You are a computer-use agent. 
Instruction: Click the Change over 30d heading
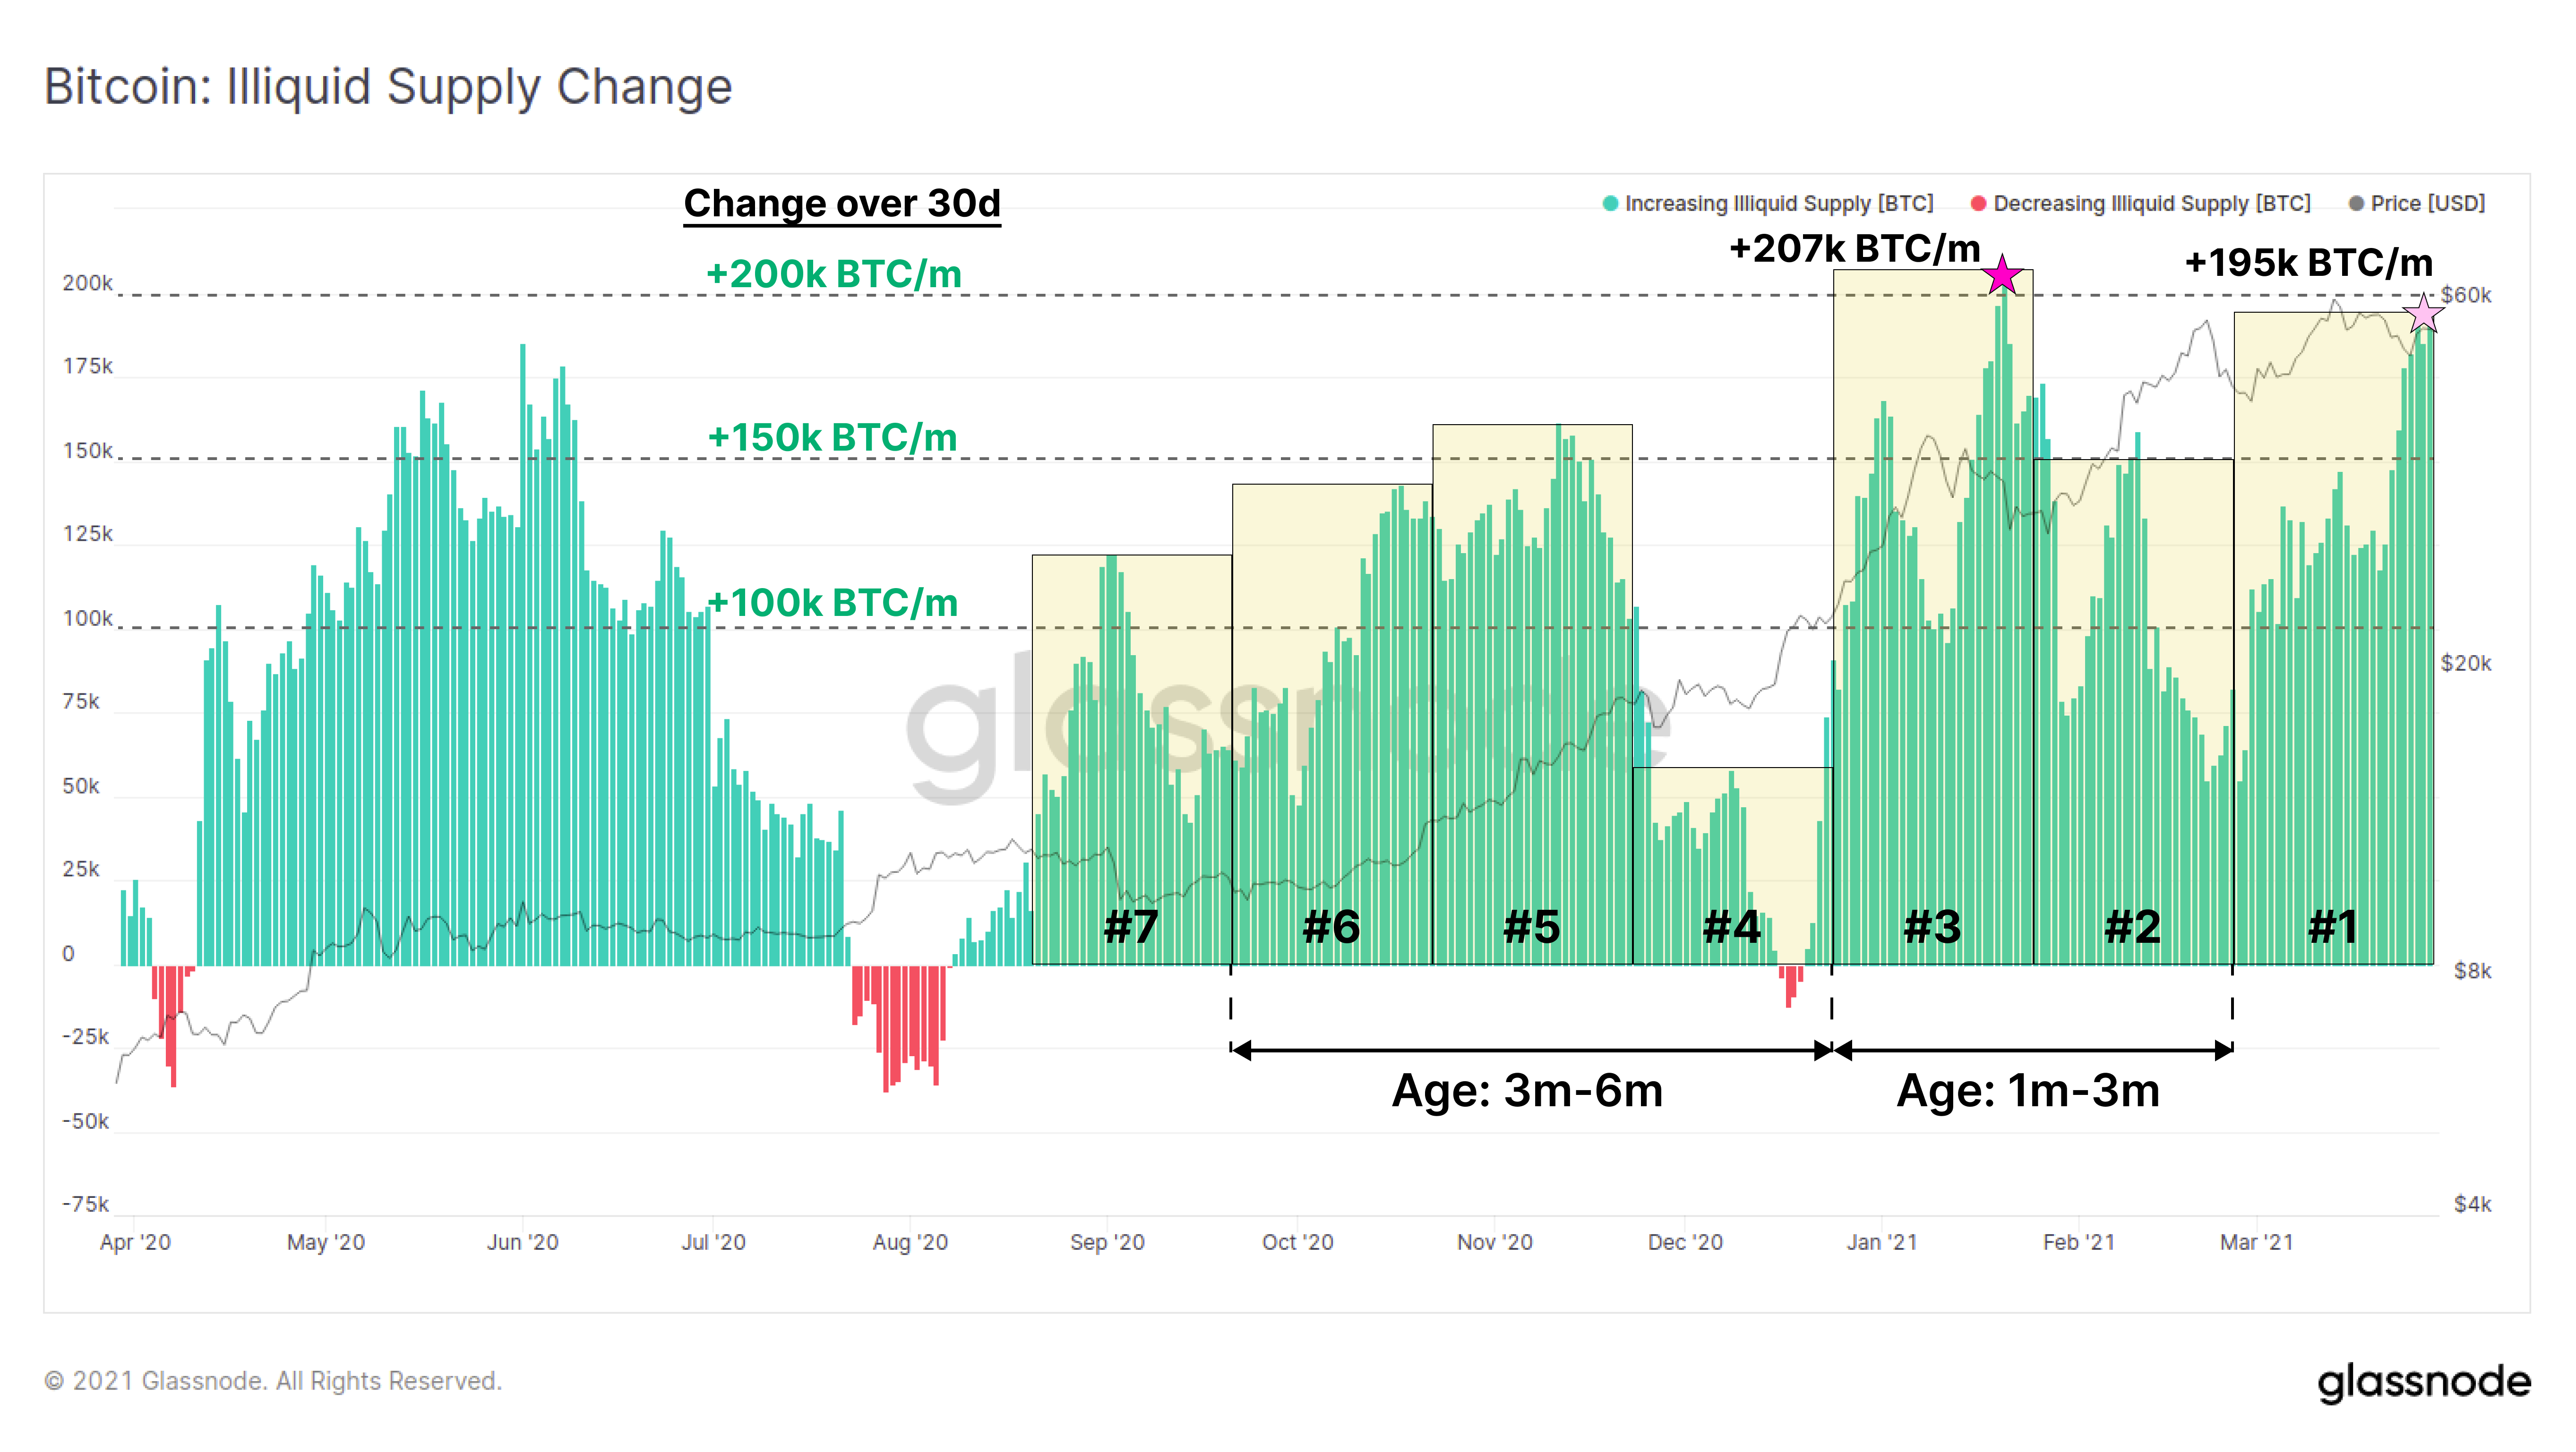click(x=842, y=203)
